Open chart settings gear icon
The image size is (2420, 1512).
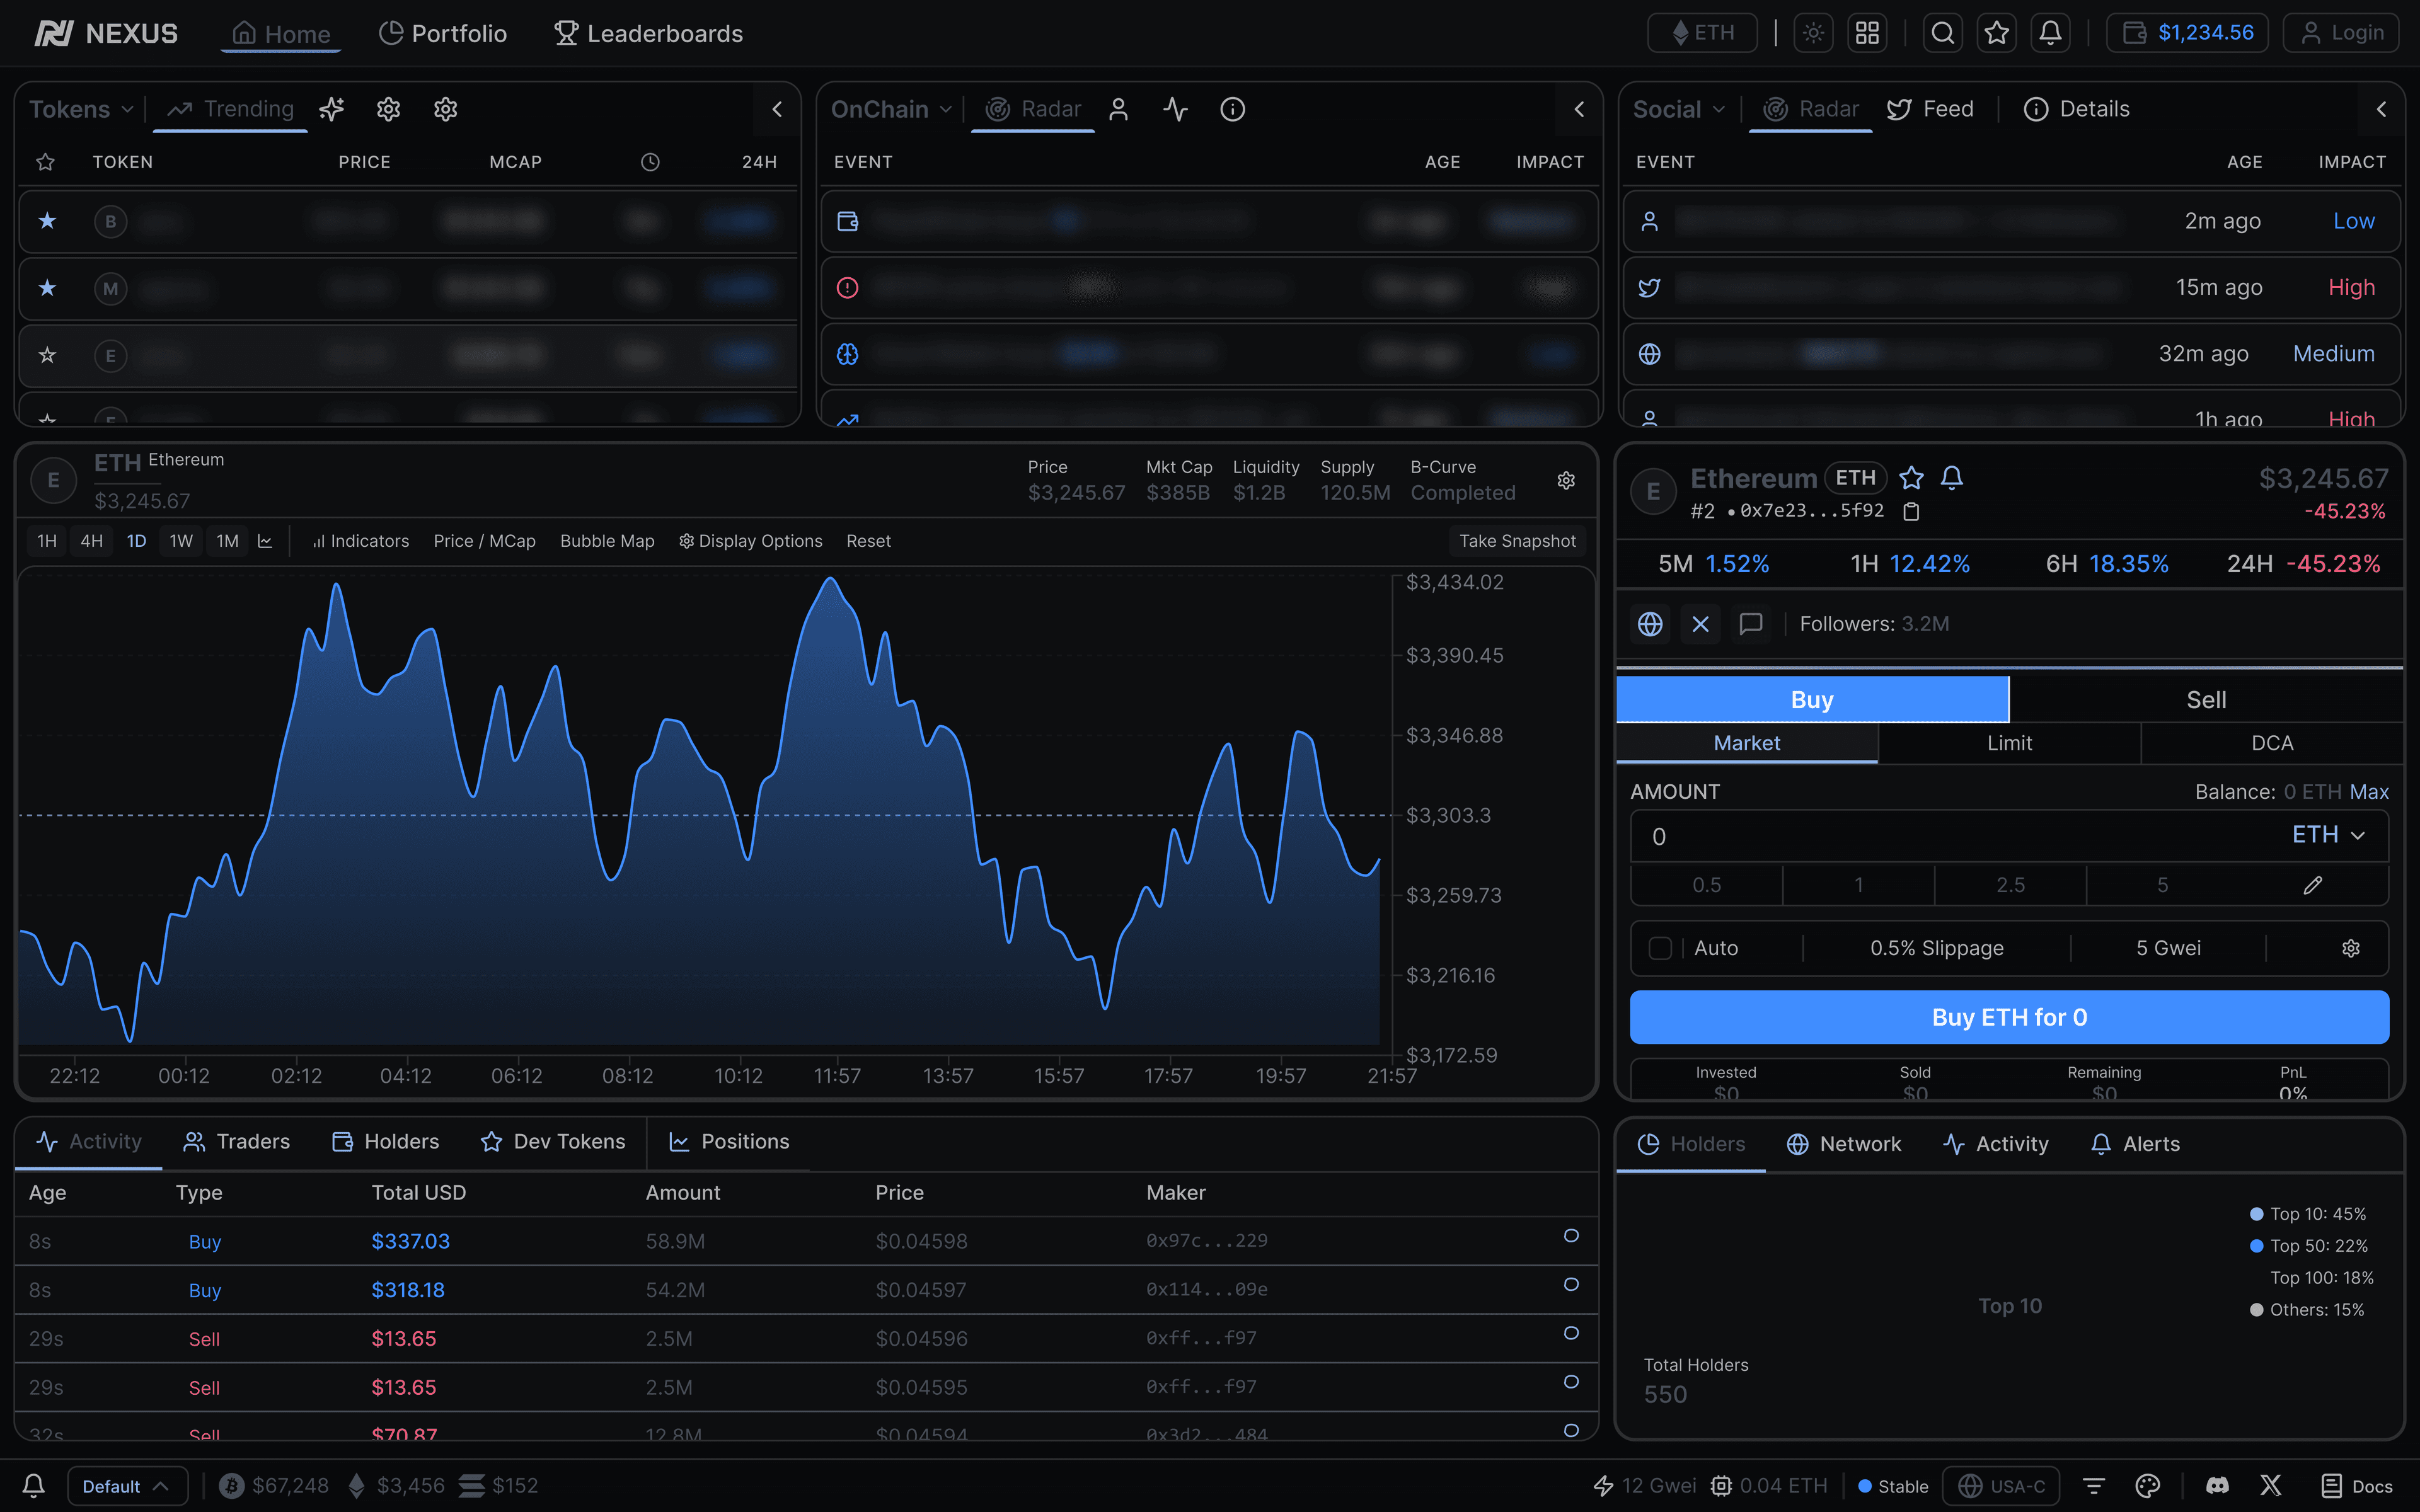[1566, 481]
